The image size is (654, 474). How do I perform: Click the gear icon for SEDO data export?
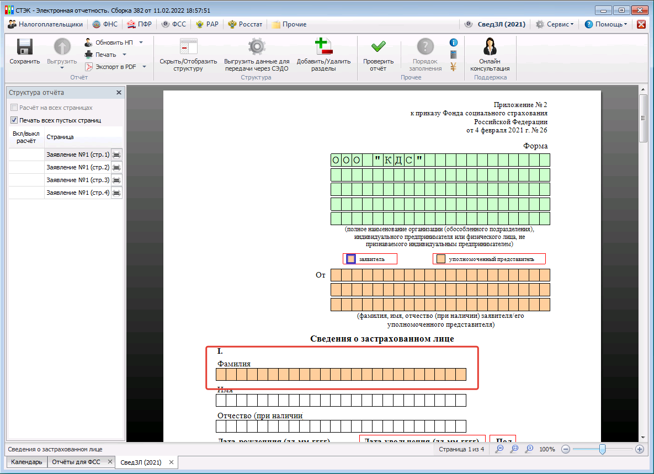pyautogui.click(x=257, y=48)
